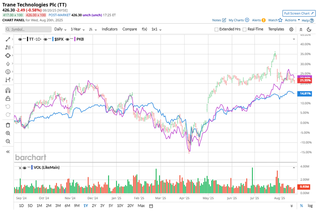Zoom out with the magnifier minus icon

[x=8, y=141]
